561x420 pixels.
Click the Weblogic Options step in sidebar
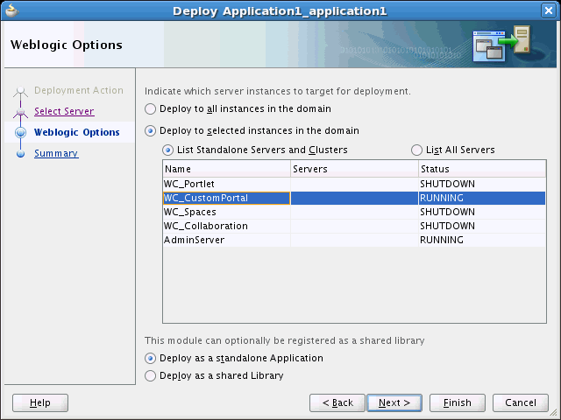[x=76, y=132]
